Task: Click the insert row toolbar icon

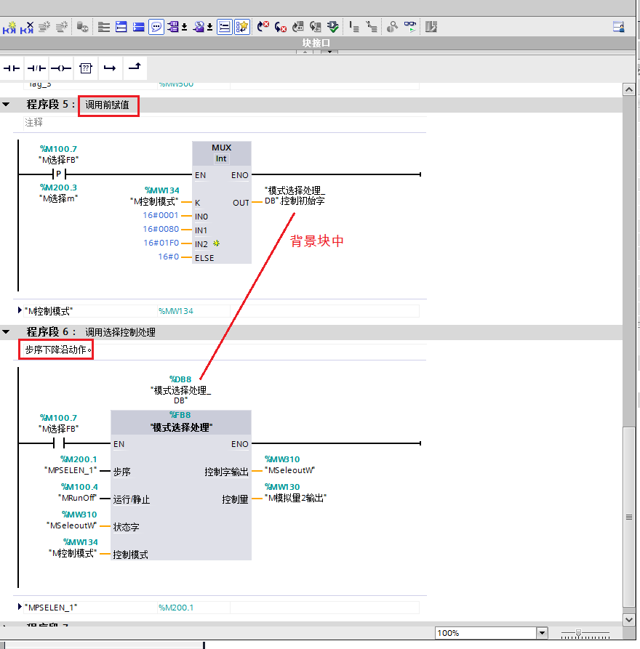Action: [44, 27]
